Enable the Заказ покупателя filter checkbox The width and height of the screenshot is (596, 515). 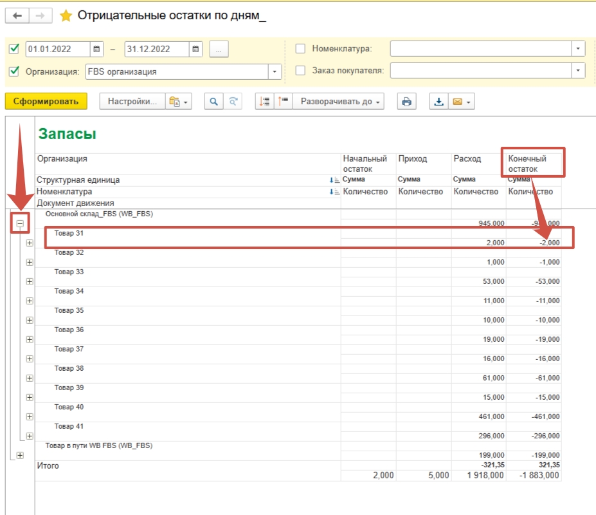coord(300,71)
